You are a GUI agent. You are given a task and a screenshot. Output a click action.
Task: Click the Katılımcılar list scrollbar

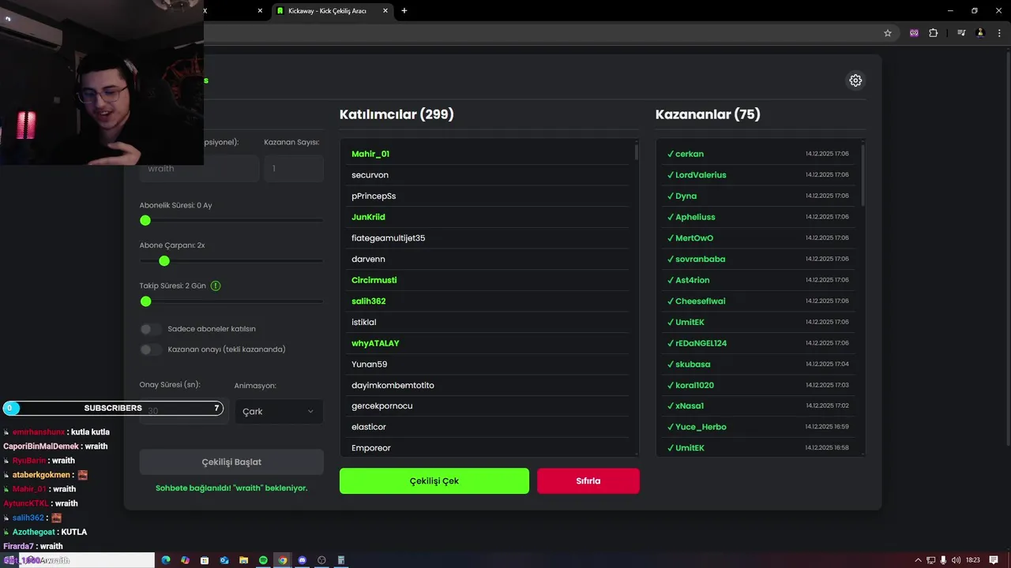click(x=636, y=152)
